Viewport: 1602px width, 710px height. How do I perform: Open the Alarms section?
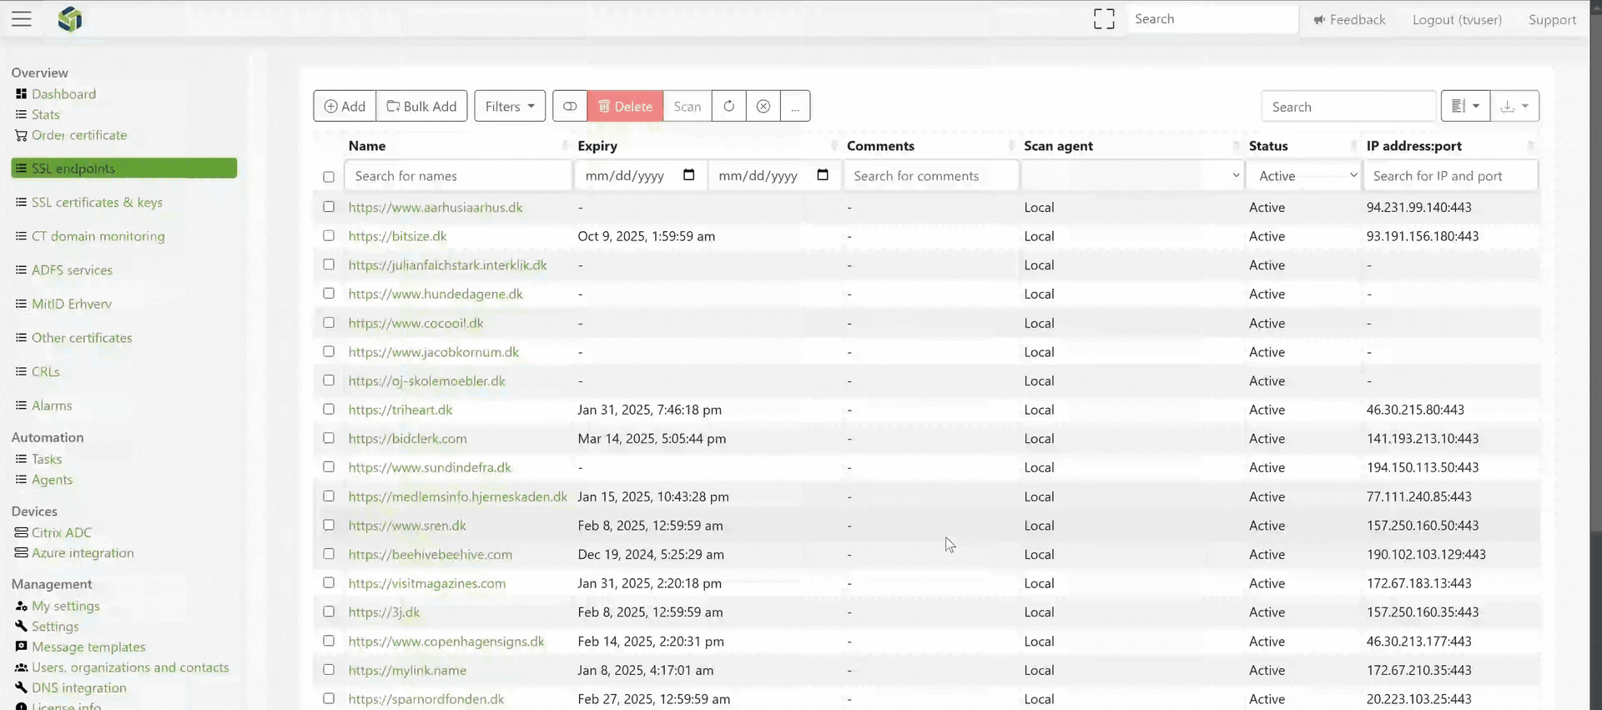(x=52, y=405)
